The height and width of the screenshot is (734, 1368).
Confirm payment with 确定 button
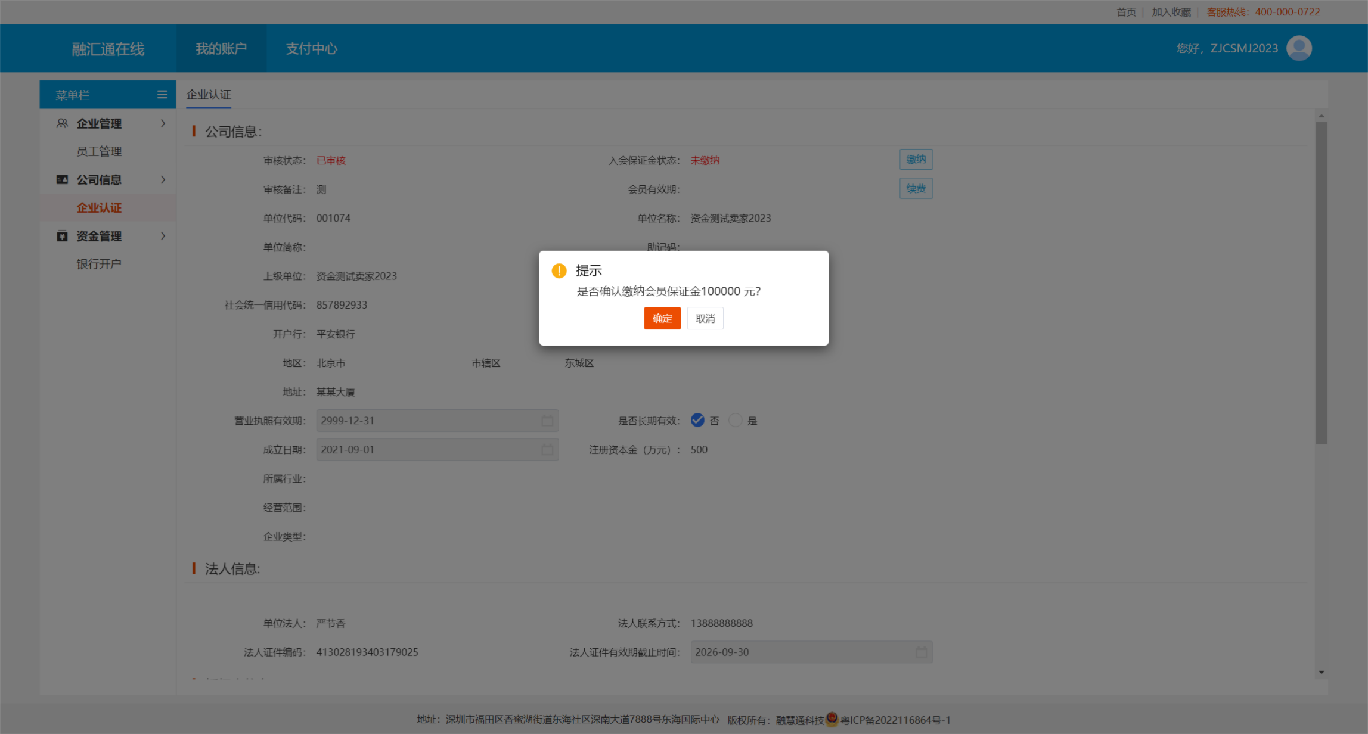click(662, 318)
